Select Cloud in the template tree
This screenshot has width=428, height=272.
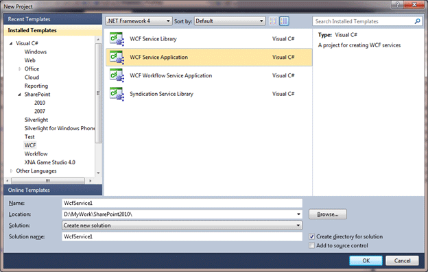(x=32, y=77)
